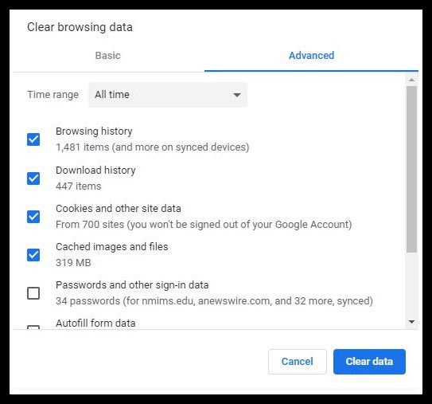Cancel the Clear browsing data dialog

[x=298, y=362]
